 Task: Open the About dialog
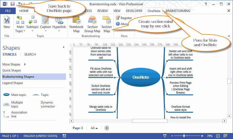click(x=122, y=24)
